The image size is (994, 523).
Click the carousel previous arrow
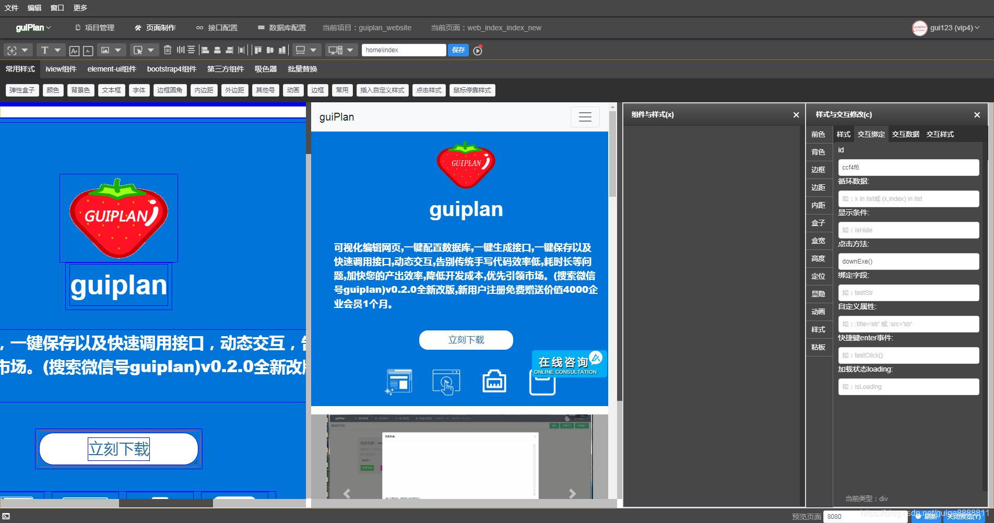[347, 494]
